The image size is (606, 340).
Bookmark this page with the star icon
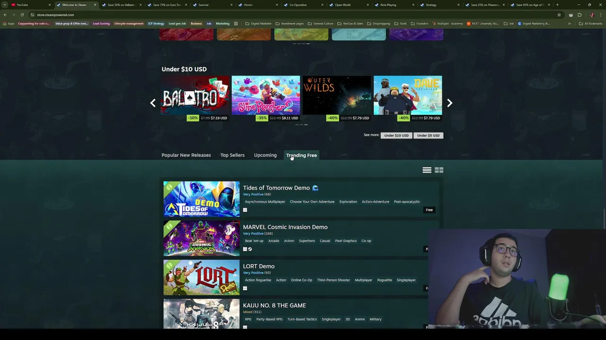coord(559,15)
